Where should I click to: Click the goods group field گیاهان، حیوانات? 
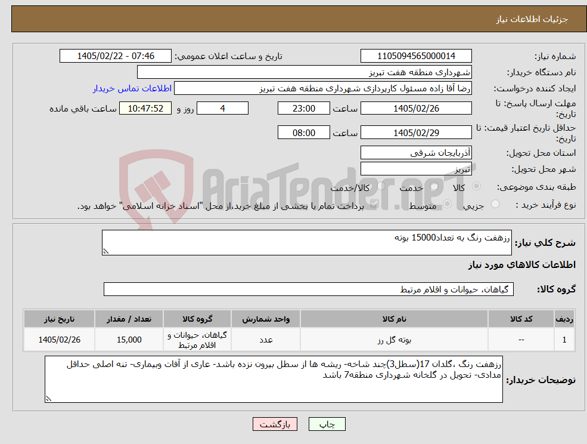[309, 289]
